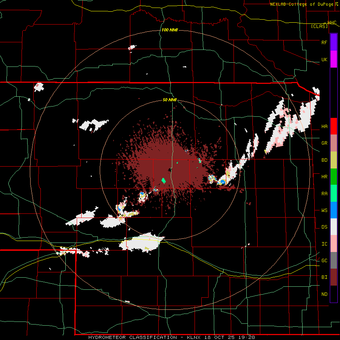Click the UK legend label
Image resolution: width=340 pixels, height=340 pixels.
click(324, 59)
